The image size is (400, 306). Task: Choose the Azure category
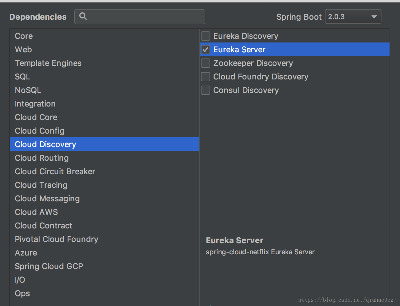tap(104, 253)
